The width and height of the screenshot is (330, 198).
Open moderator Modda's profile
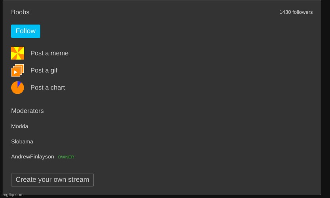point(20,126)
